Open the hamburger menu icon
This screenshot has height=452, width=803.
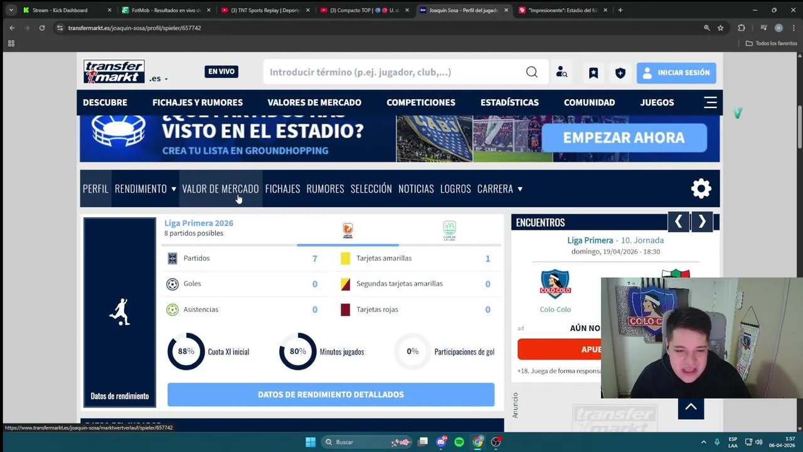coord(710,102)
